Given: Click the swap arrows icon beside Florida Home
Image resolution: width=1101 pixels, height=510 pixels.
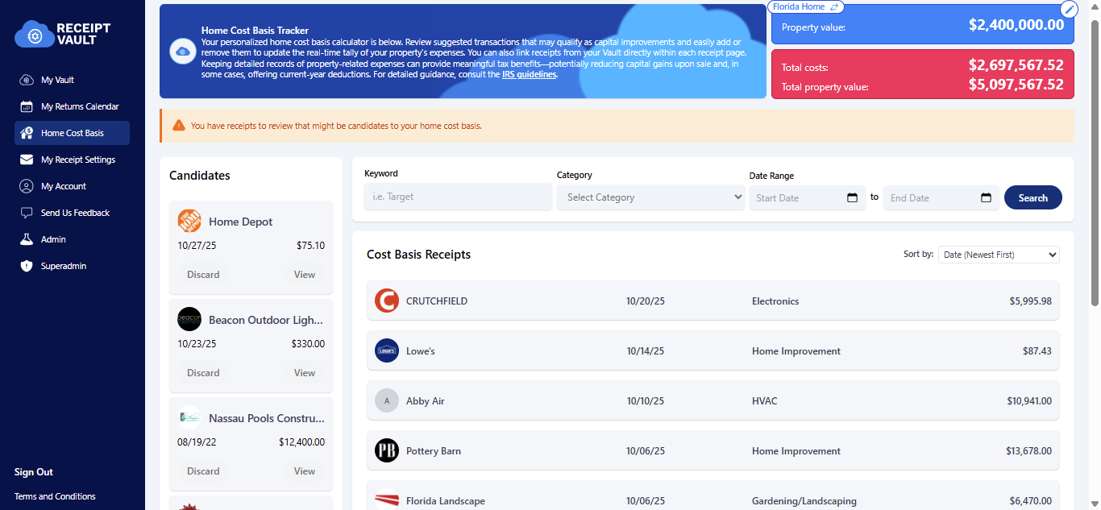Looking at the screenshot, I should click(x=835, y=6).
